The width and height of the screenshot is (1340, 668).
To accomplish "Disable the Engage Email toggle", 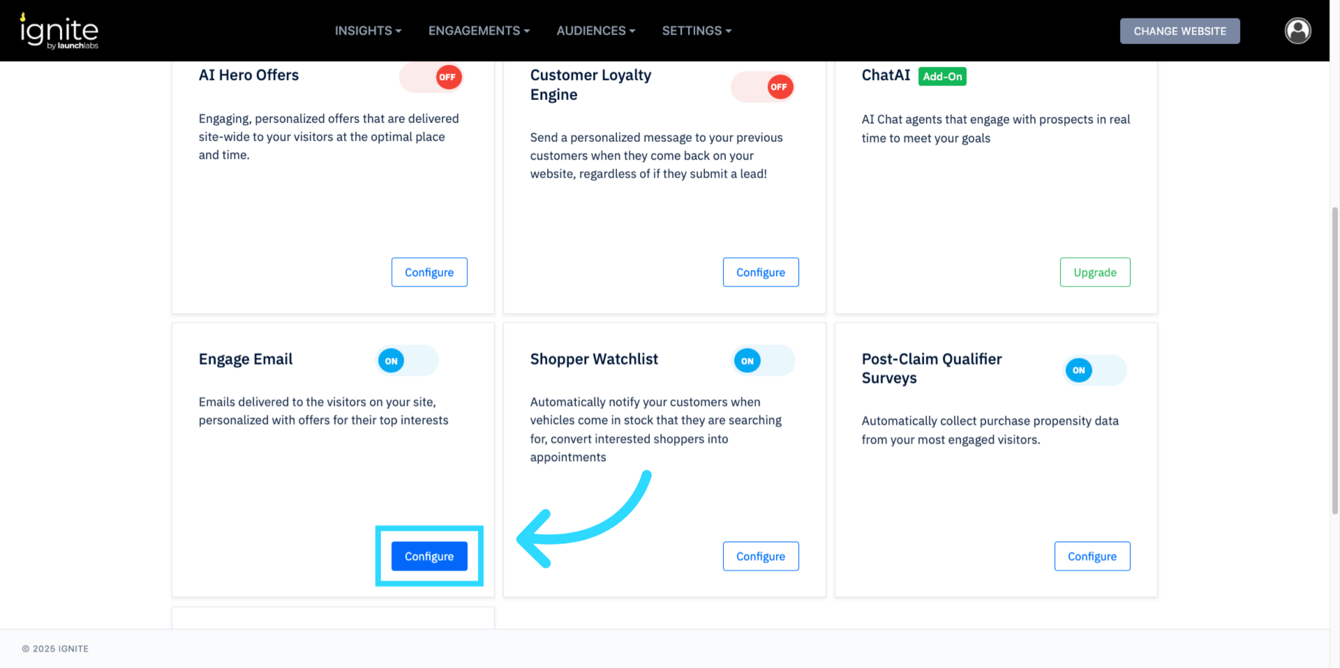I will [x=407, y=361].
